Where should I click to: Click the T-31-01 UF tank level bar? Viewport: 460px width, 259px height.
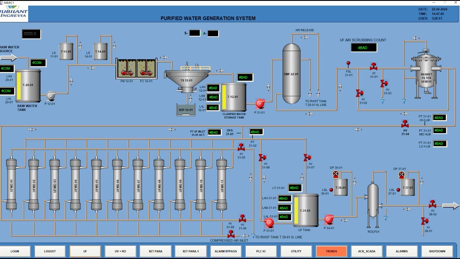point(296,210)
